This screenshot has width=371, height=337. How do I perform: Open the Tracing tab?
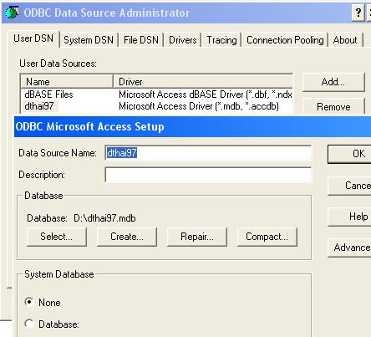[x=221, y=40]
